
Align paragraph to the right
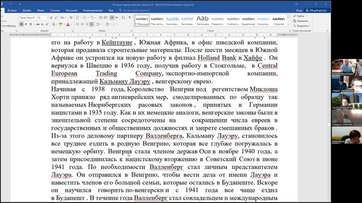[87, 24]
